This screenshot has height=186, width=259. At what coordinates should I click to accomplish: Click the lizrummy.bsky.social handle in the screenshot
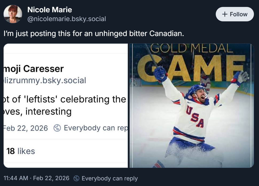tap(45, 80)
